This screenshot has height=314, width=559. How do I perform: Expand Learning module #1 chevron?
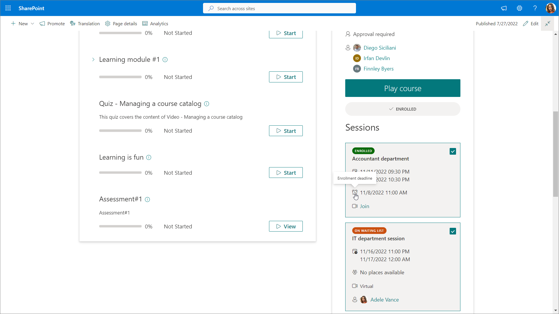[x=93, y=59]
